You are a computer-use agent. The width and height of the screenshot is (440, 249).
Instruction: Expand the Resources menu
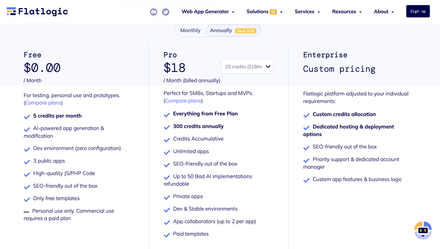347,12
